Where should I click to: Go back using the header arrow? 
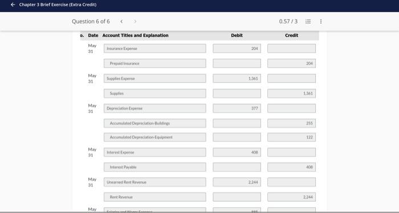pos(13,5)
